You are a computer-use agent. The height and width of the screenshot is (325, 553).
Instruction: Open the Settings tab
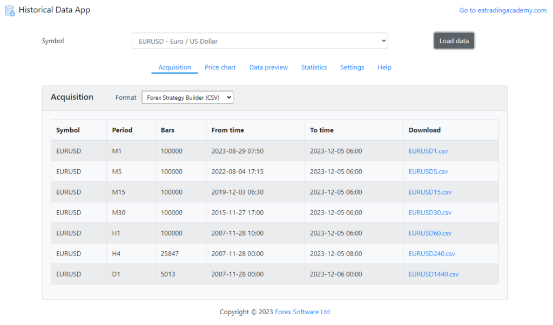point(352,67)
